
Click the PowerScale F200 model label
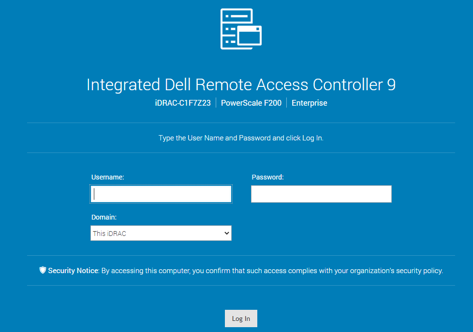[251, 103]
